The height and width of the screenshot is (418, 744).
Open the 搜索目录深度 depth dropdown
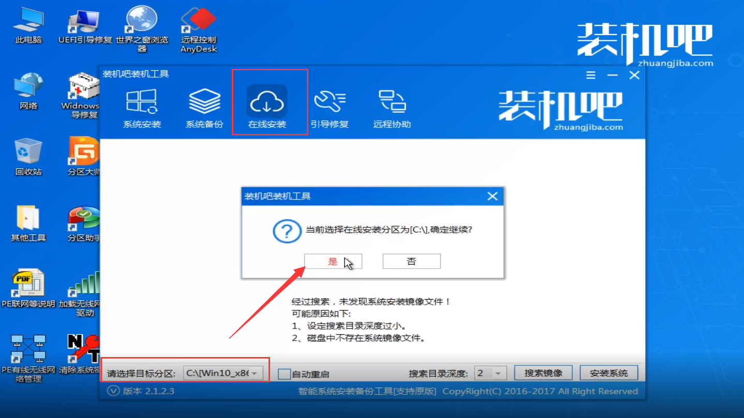pos(490,372)
